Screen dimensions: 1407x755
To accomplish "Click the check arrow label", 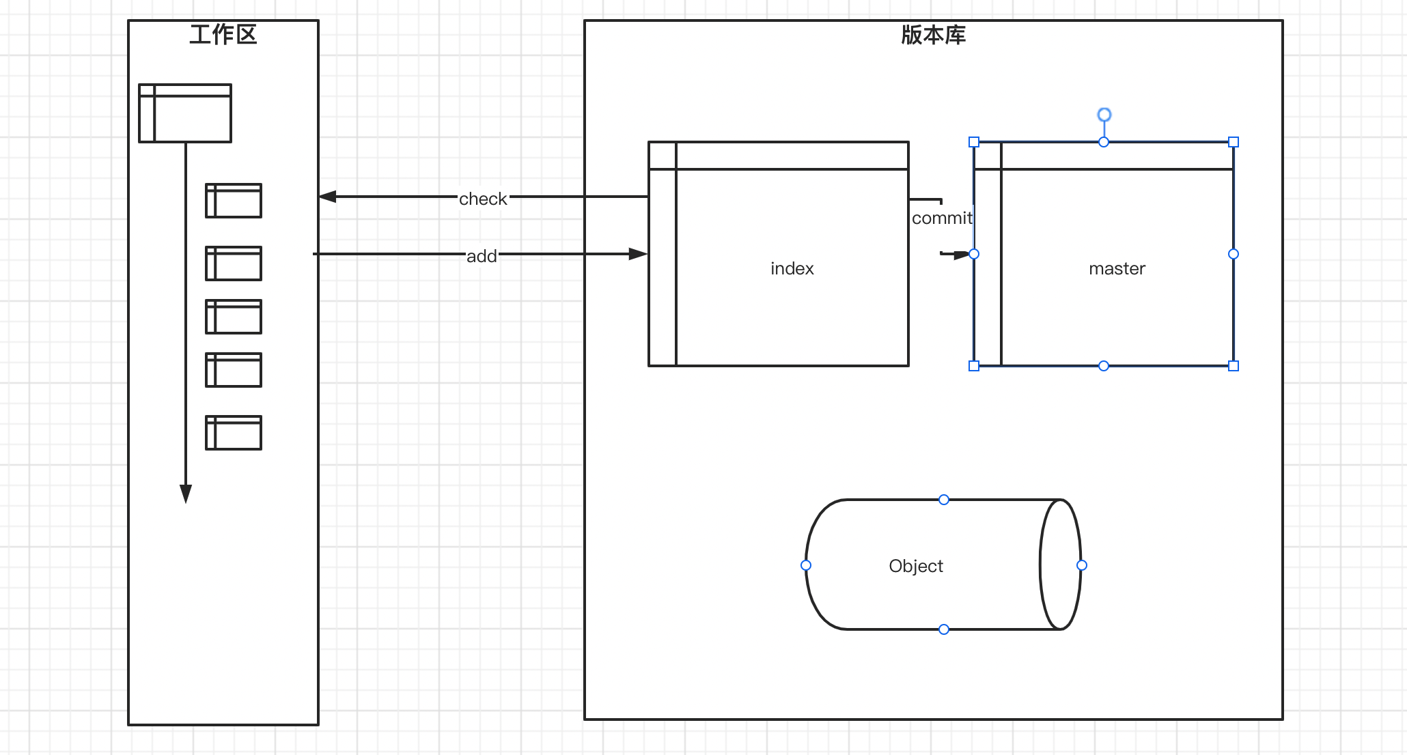I will (483, 199).
